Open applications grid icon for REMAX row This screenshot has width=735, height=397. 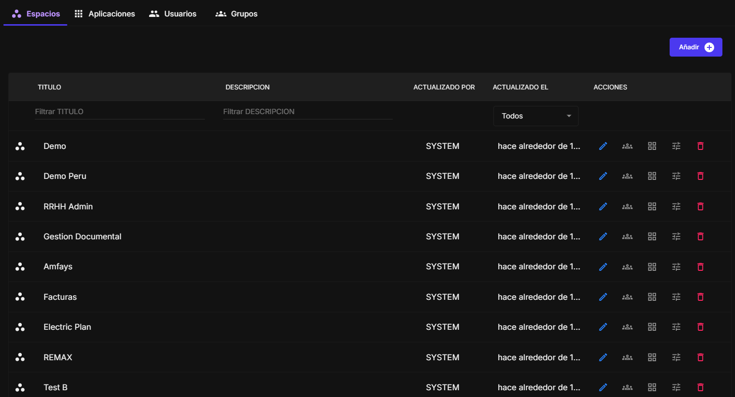[652, 357]
